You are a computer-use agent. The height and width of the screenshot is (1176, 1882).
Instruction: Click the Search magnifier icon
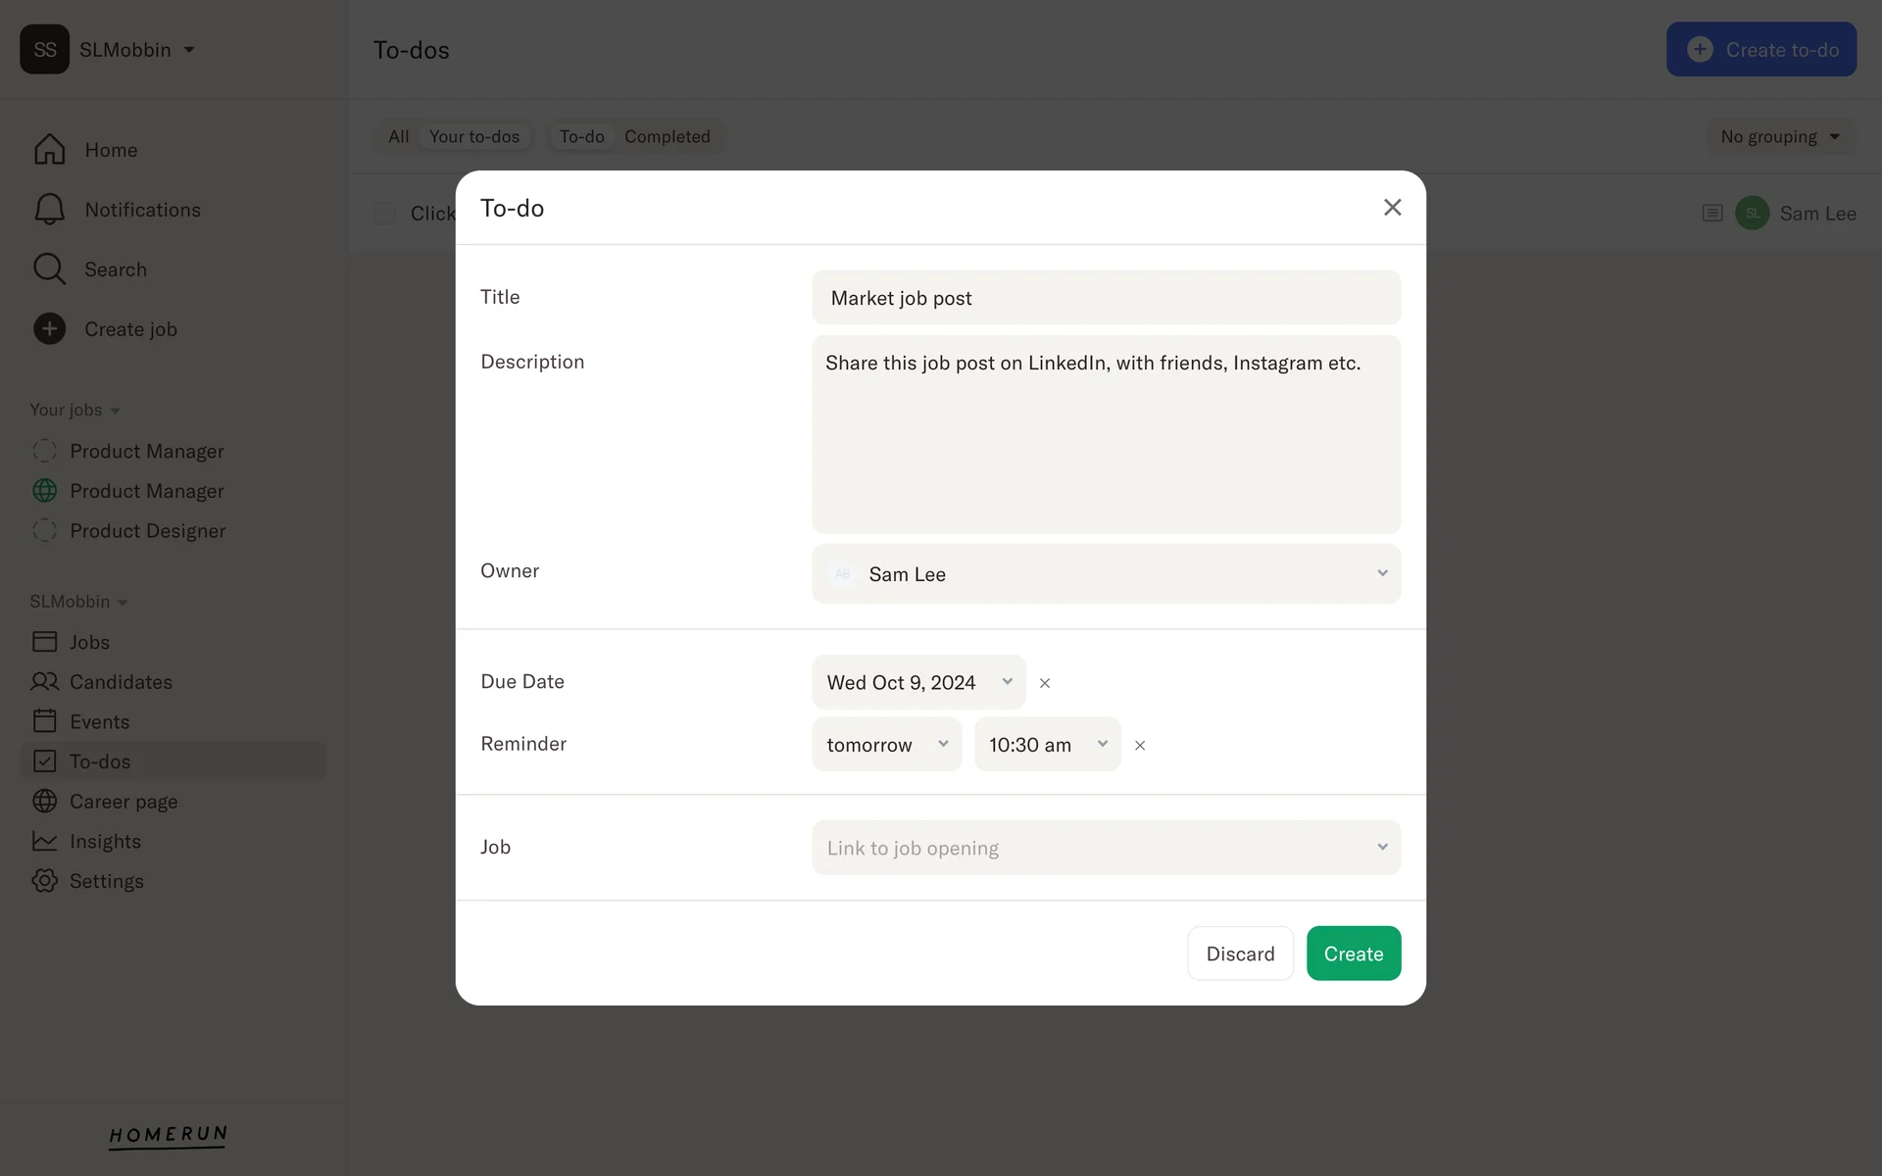pyautogui.click(x=49, y=269)
